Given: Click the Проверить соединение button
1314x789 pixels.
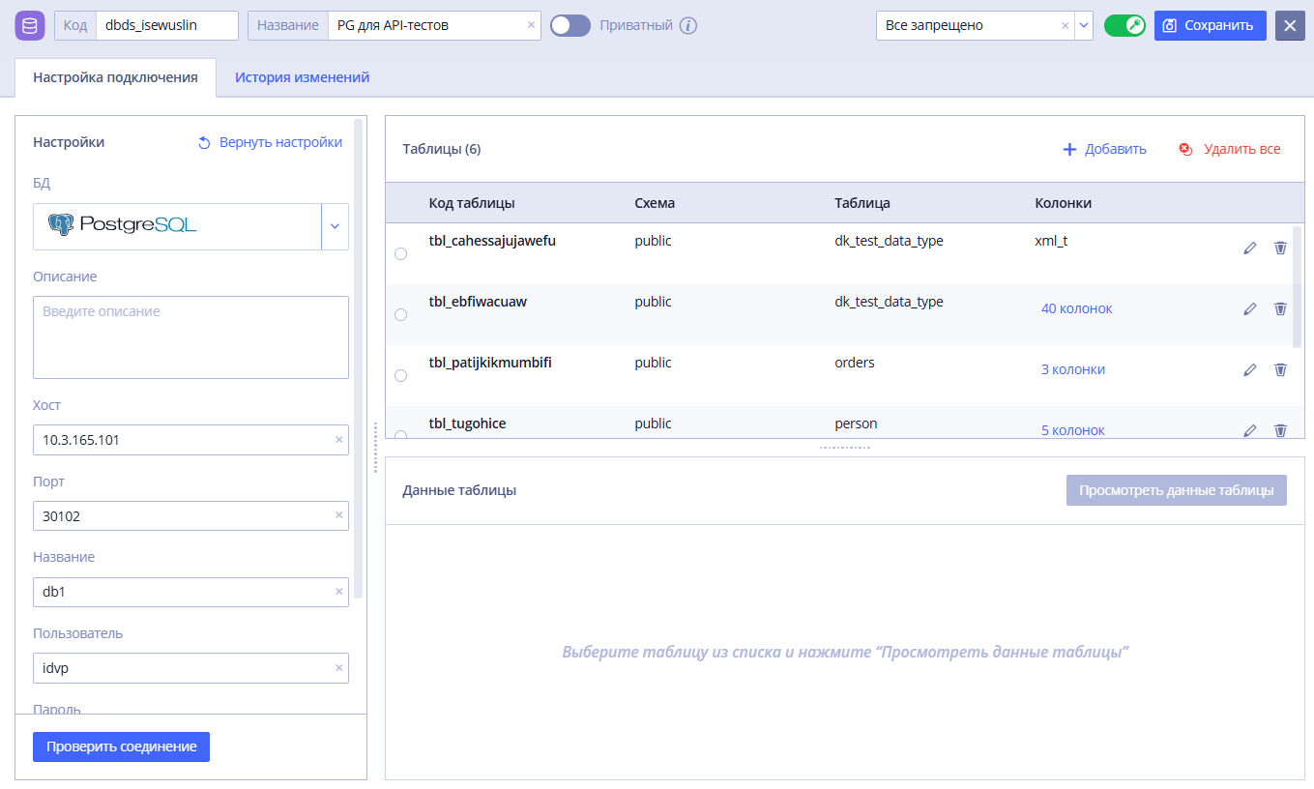Looking at the screenshot, I should coord(121,746).
